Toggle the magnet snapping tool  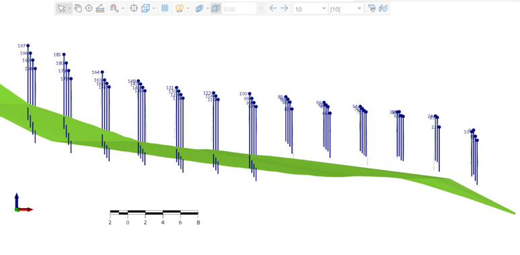[x=114, y=9]
